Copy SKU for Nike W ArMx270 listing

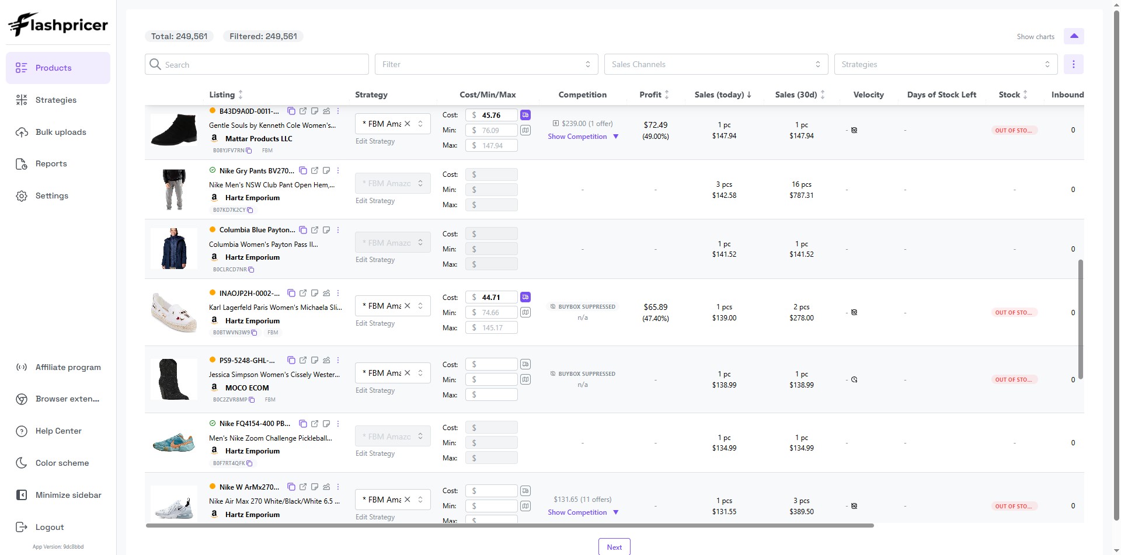point(291,487)
